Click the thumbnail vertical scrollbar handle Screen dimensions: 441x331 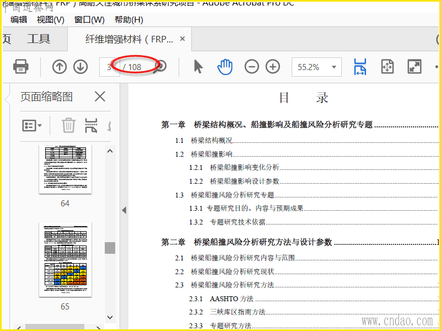pyautogui.click(x=110, y=248)
